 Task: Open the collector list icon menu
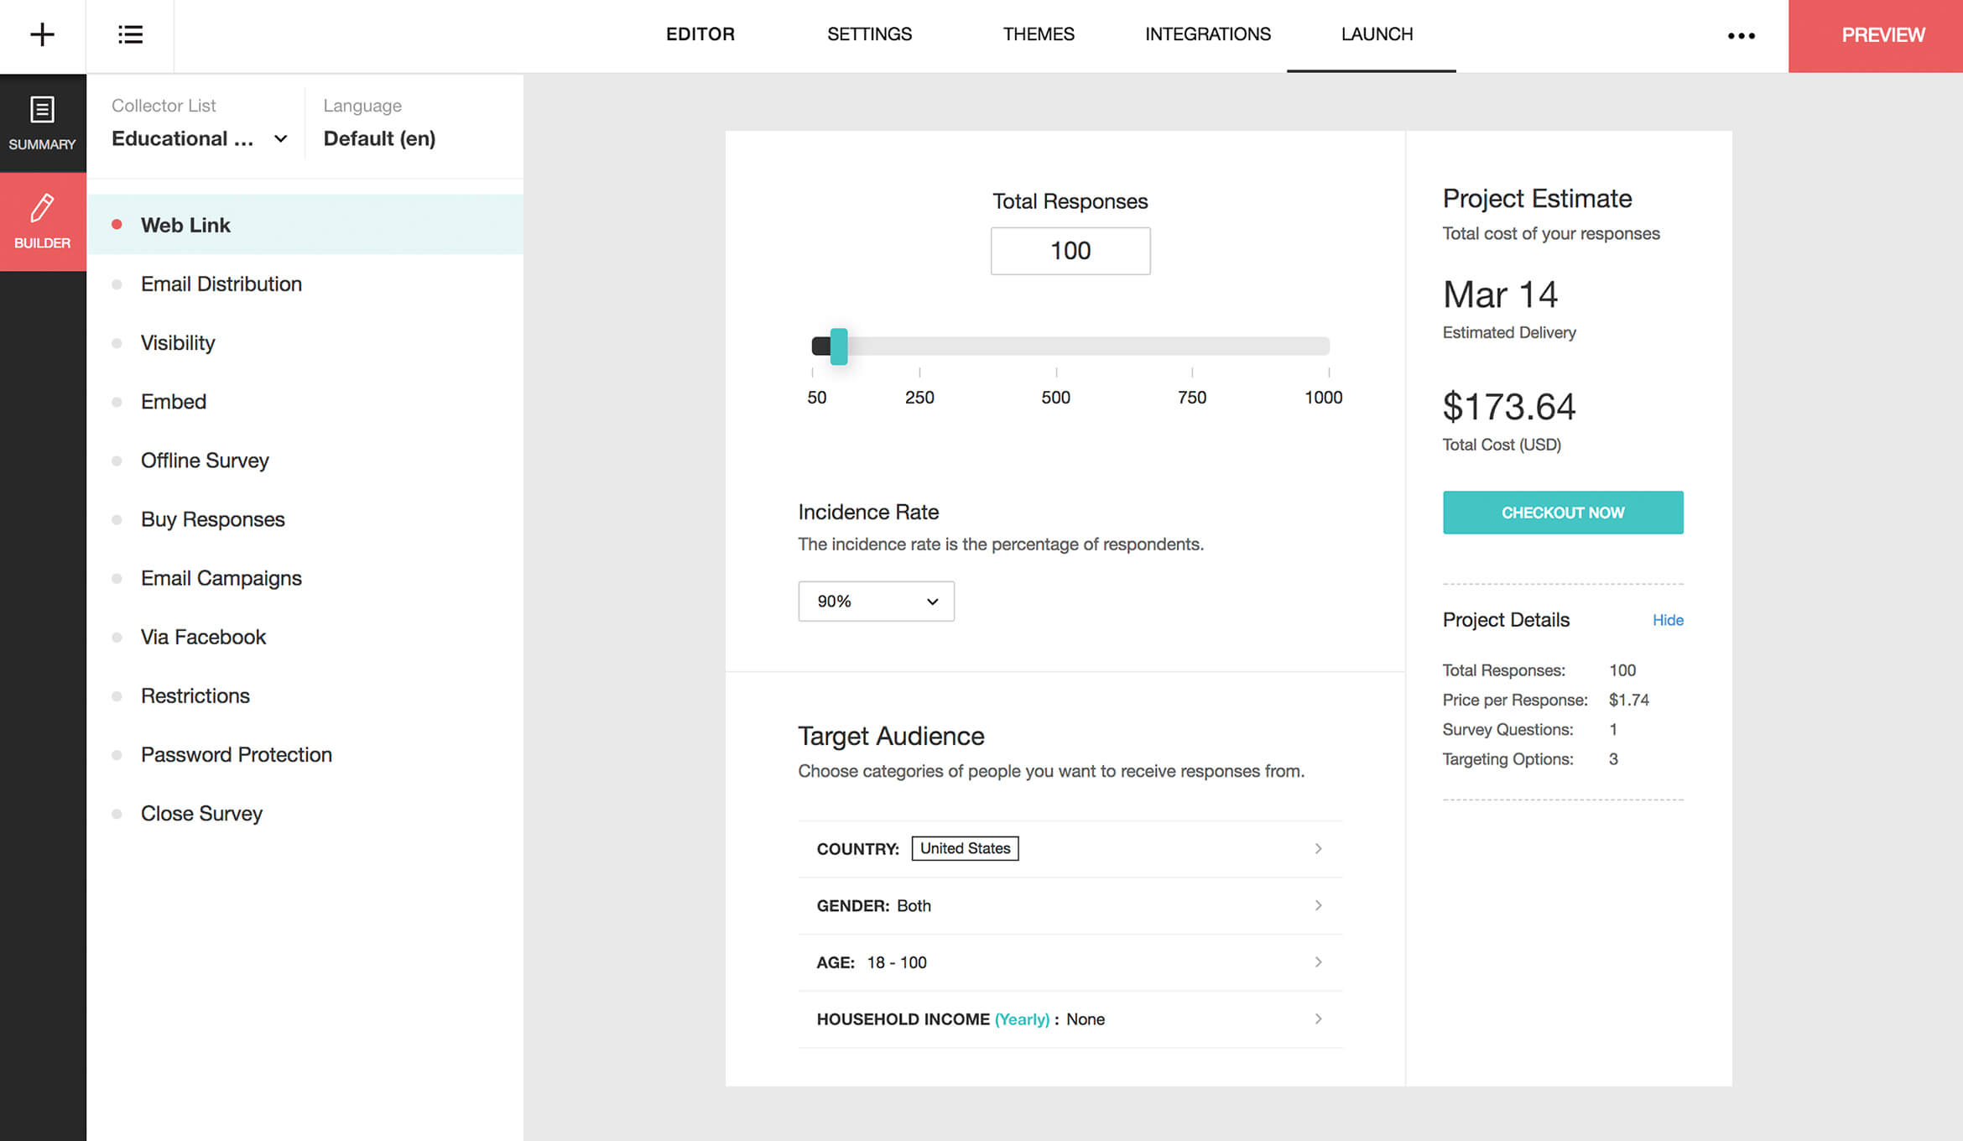point(130,35)
